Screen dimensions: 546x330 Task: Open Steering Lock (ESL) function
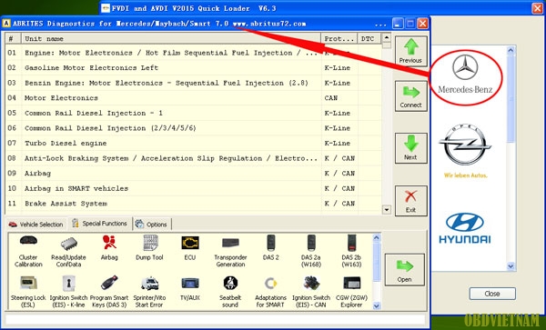point(28,292)
